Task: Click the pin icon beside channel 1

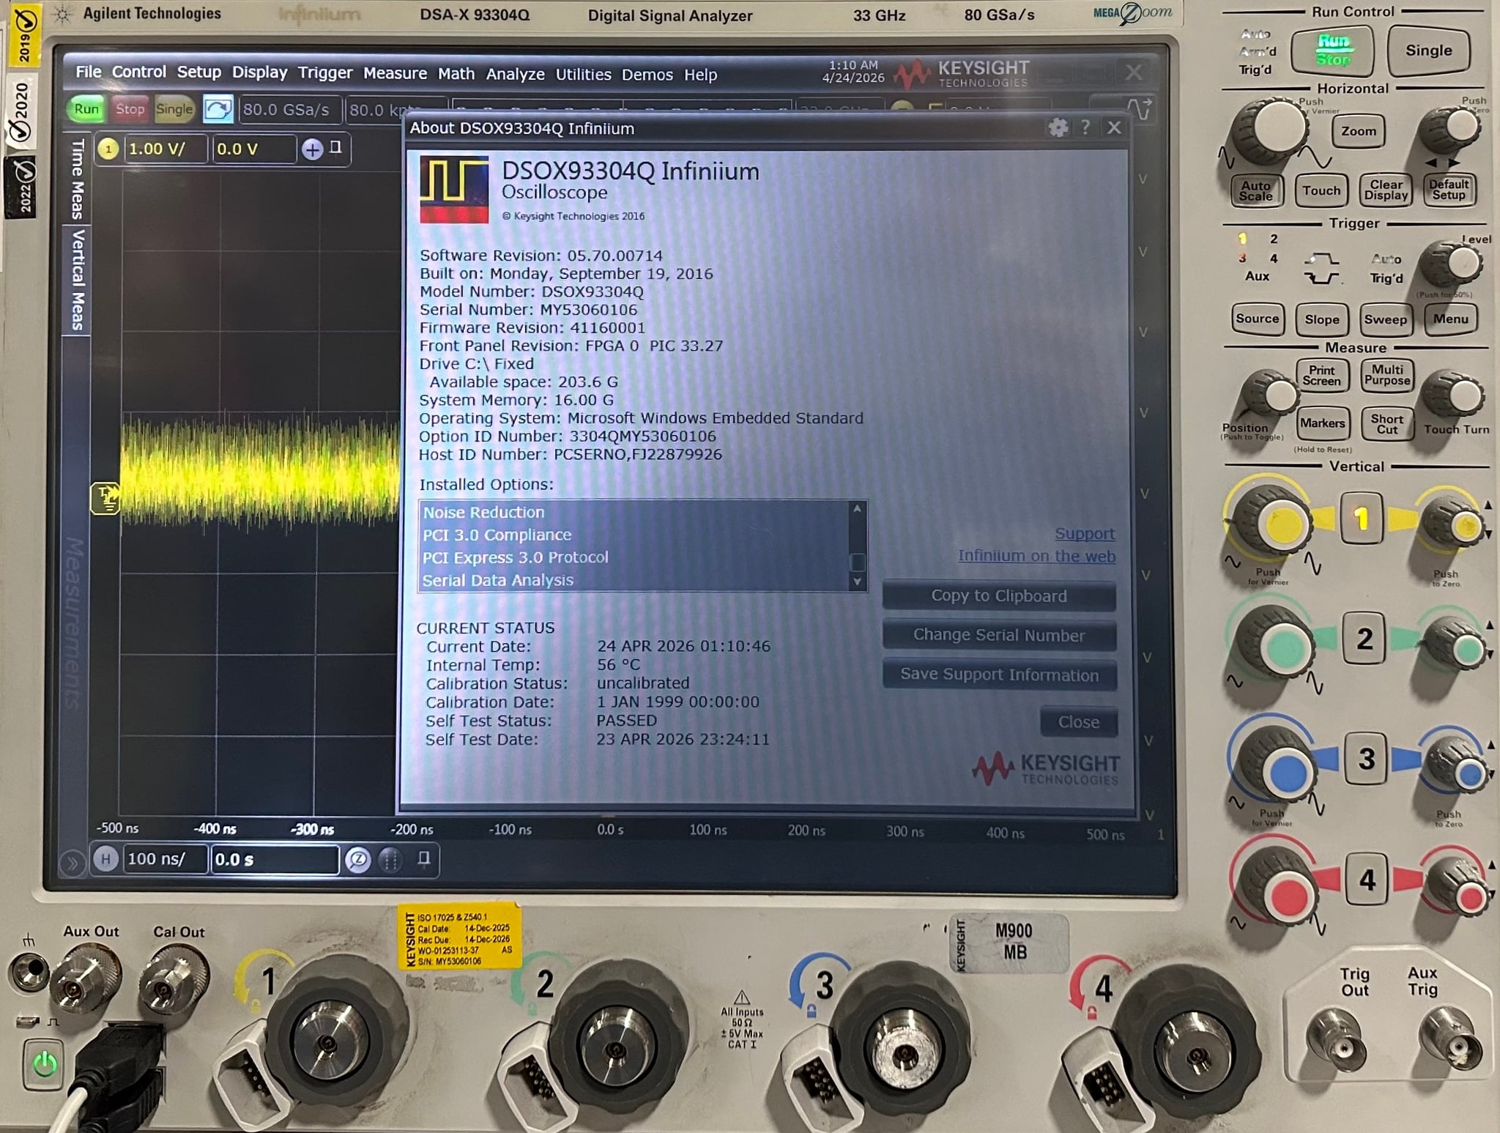Action: tap(335, 148)
